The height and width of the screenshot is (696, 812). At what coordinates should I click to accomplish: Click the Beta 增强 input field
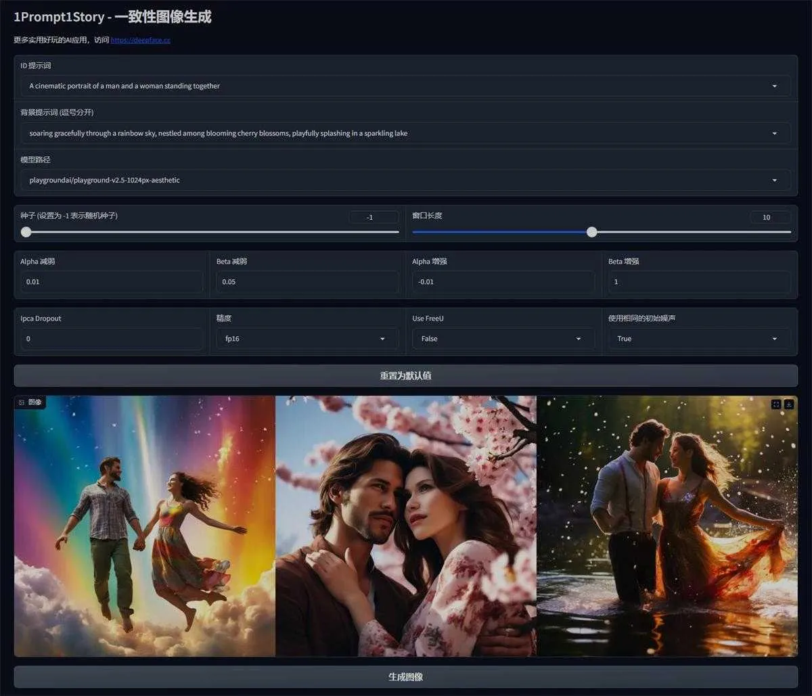coord(699,282)
